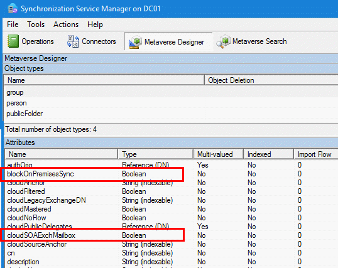Sort attributes by Multi-valued column header
Viewport: 338px width, 268px height.
coord(219,154)
